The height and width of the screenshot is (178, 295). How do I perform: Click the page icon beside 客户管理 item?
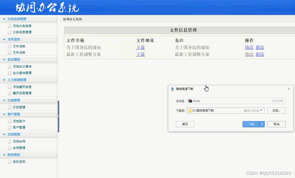point(10,127)
